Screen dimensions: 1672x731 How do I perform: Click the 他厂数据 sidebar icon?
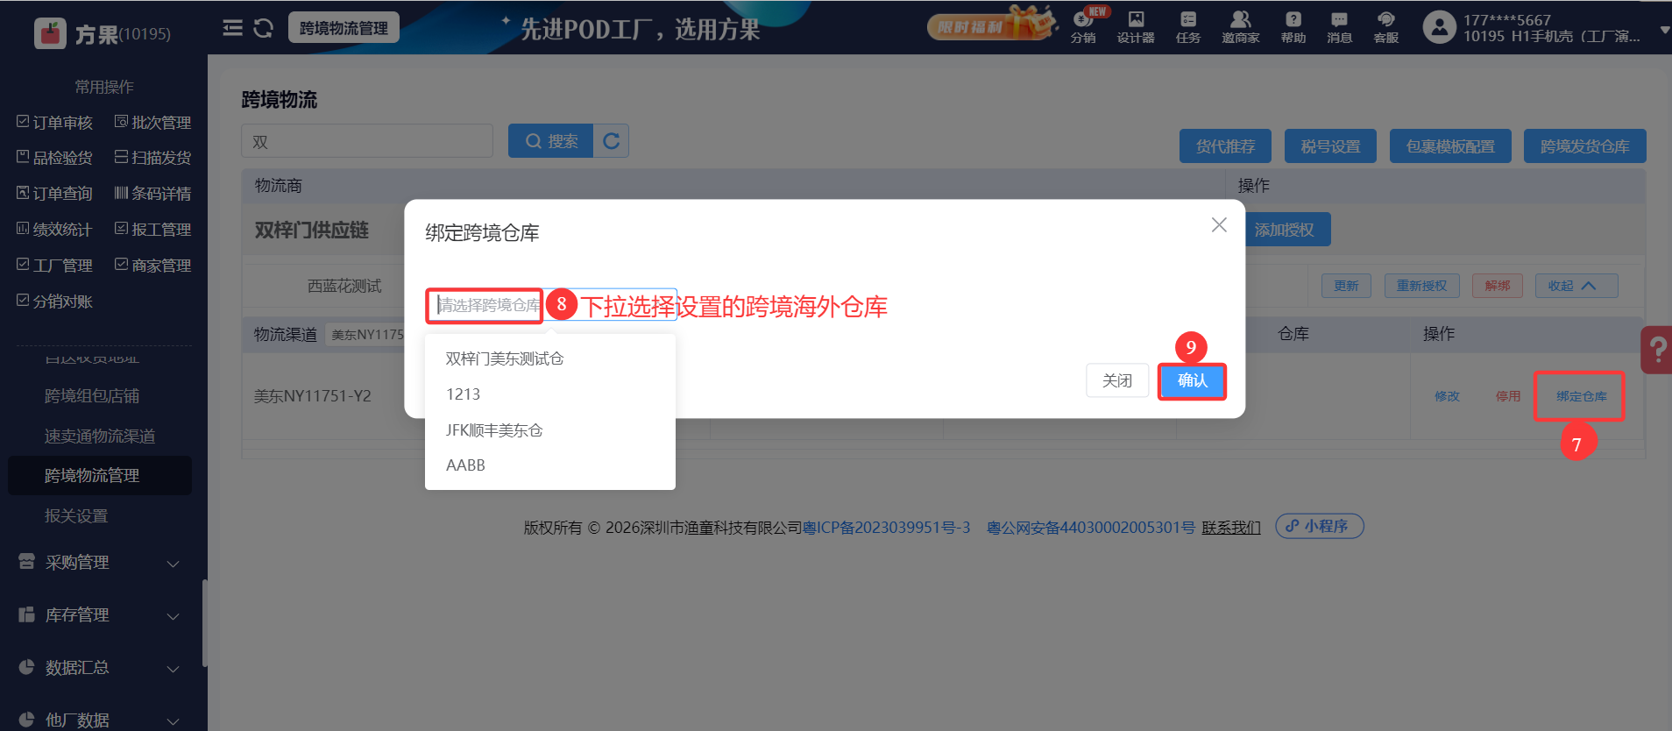(26, 719)
